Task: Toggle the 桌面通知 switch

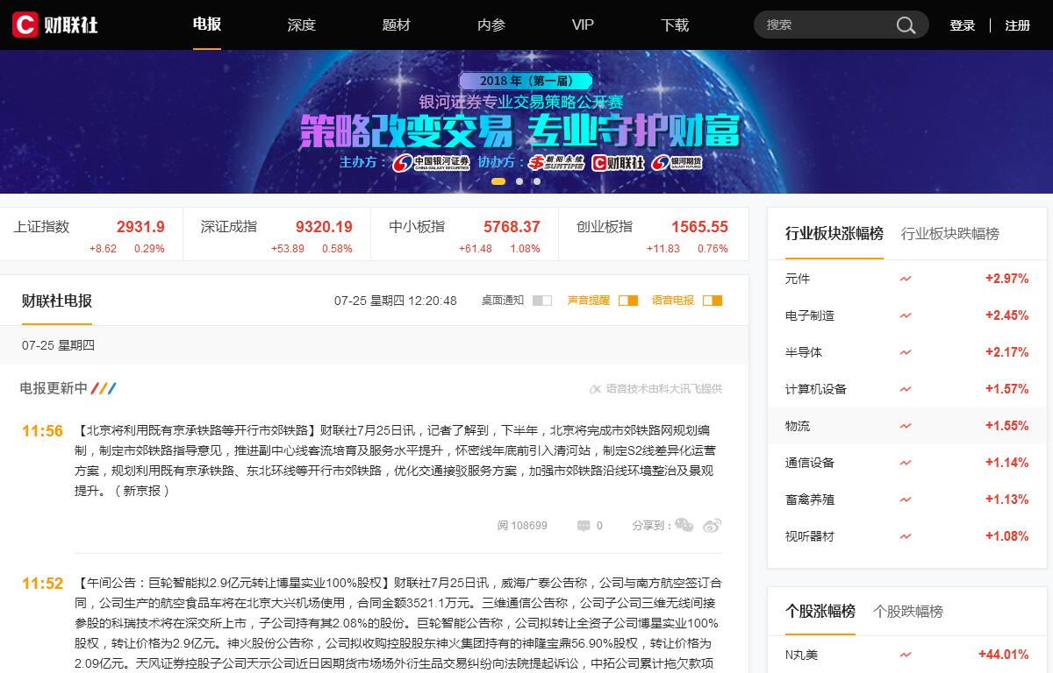Action: click(x=542, y=301)
